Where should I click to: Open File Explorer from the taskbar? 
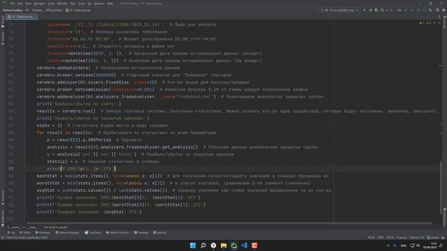[223, 245]
